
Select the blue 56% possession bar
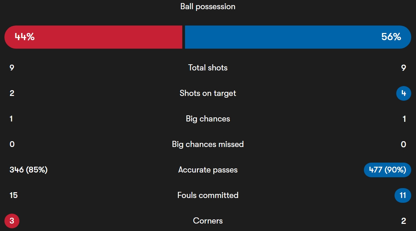(x=298, y=37)
